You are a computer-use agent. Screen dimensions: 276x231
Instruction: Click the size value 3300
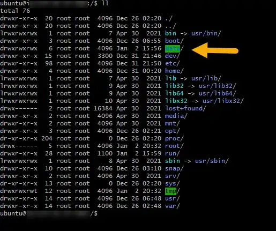click(105, 56)
